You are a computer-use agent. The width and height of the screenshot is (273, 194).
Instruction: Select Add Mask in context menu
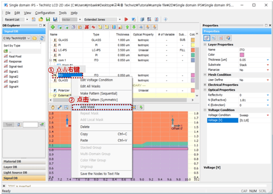click(x=102, y=107)
